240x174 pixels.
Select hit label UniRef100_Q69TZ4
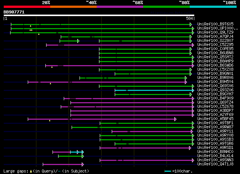tap(215, 103)
